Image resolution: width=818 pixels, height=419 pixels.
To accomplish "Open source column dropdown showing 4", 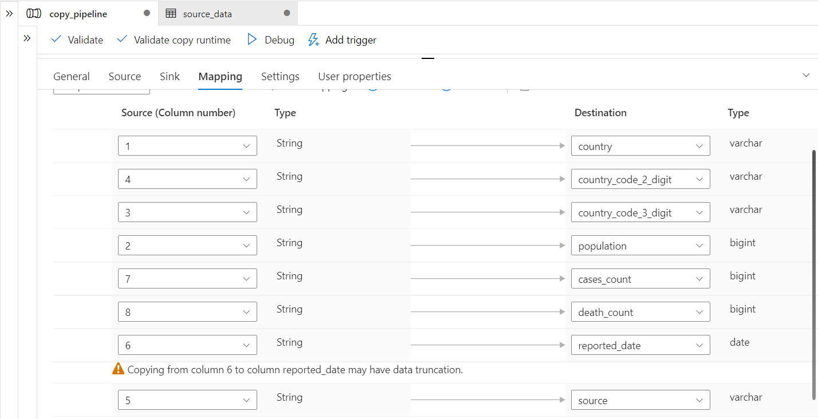I will [187, 179].
